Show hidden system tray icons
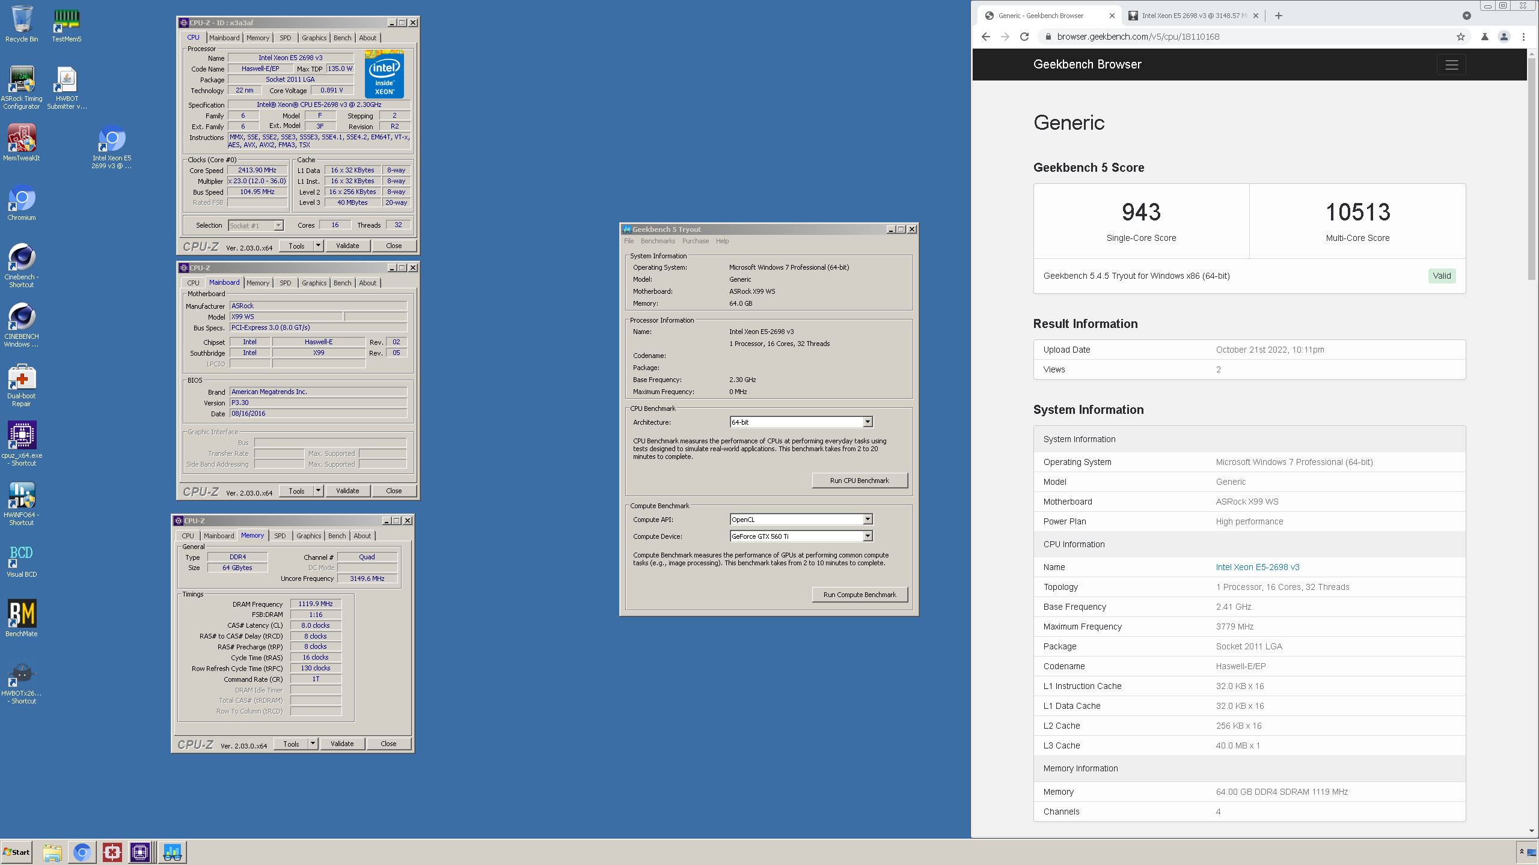This screenshot has width=1539, height=865. coord(1522,852)
